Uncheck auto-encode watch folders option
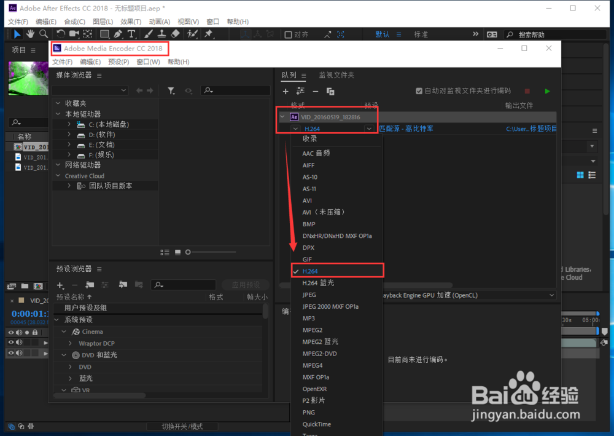614x436 pixels. click(x=418, y=90)
